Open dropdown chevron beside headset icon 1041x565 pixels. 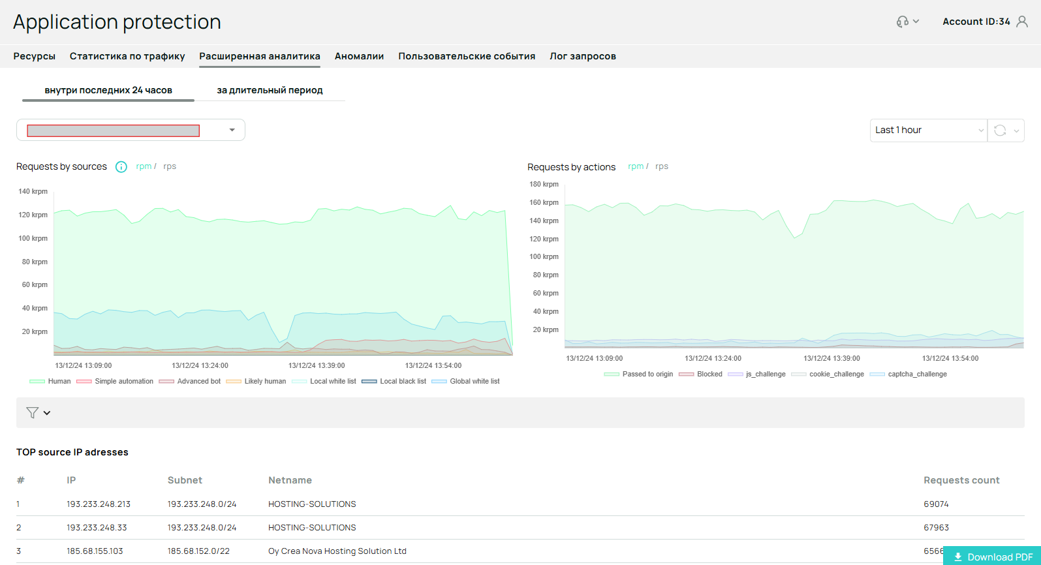point(916,22)
